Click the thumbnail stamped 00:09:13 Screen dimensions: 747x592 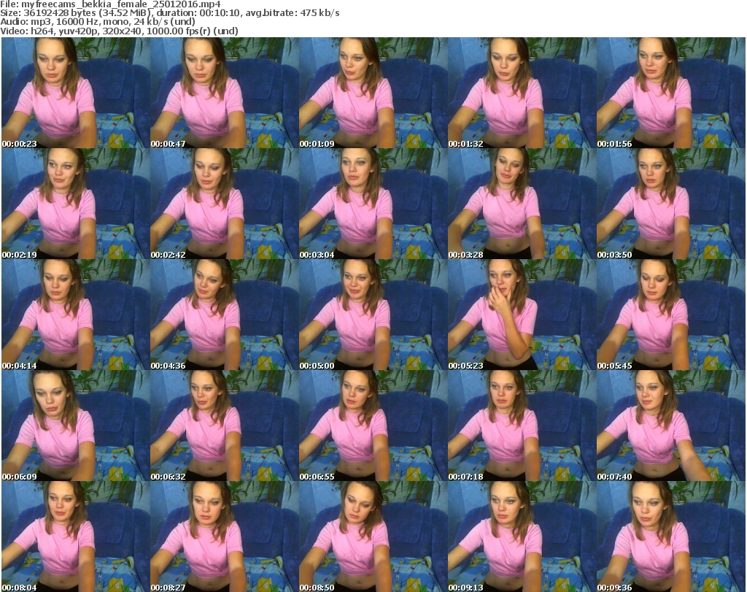[522, 537]
